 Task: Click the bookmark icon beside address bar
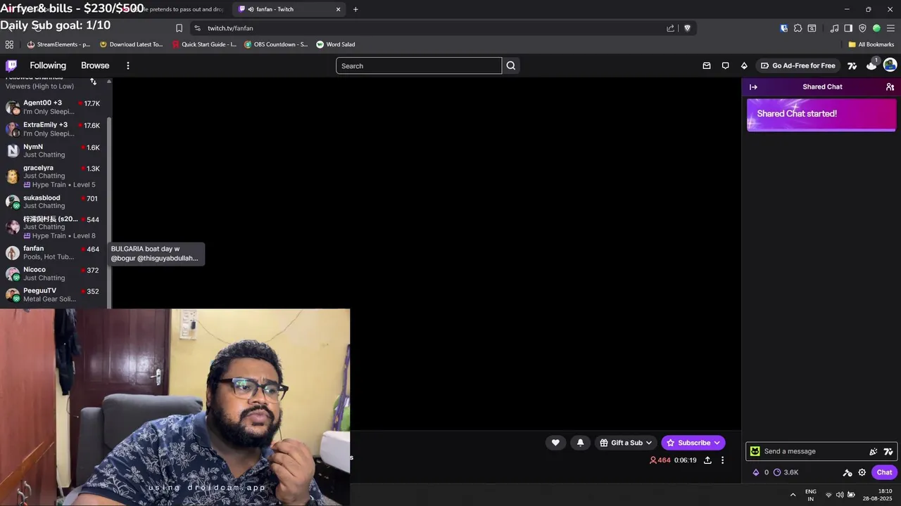(179, 28)
